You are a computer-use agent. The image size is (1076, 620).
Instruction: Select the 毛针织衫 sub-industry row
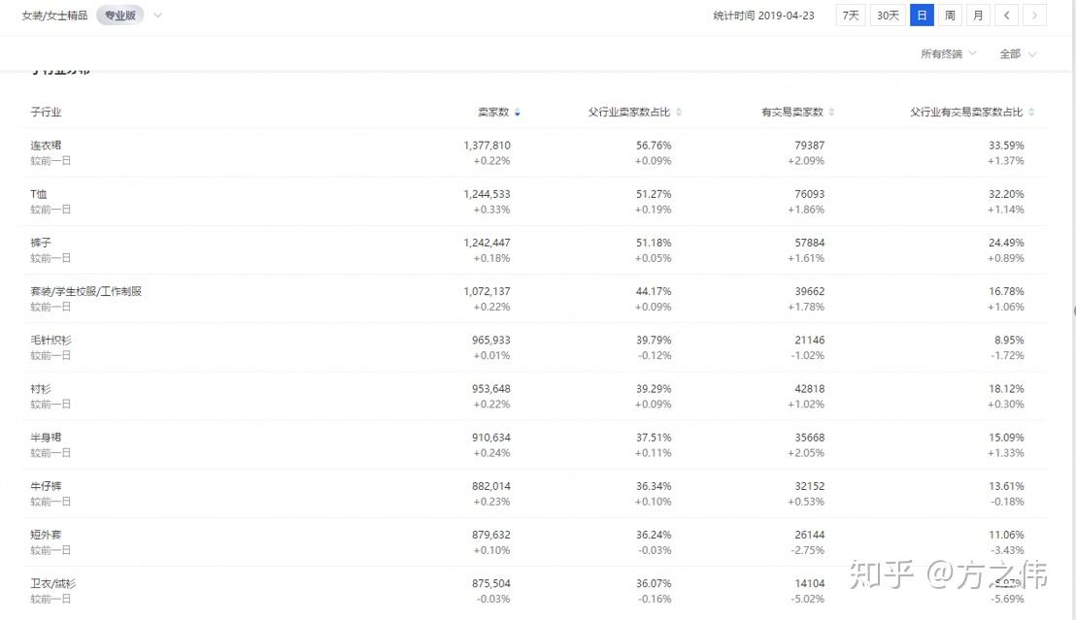(50, 341)
